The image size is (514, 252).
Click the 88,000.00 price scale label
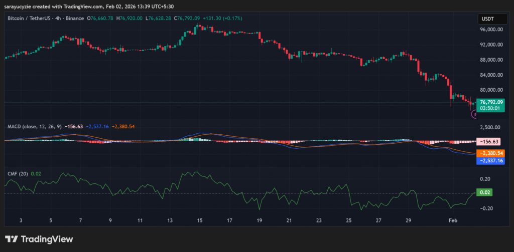tap(491, 60)
